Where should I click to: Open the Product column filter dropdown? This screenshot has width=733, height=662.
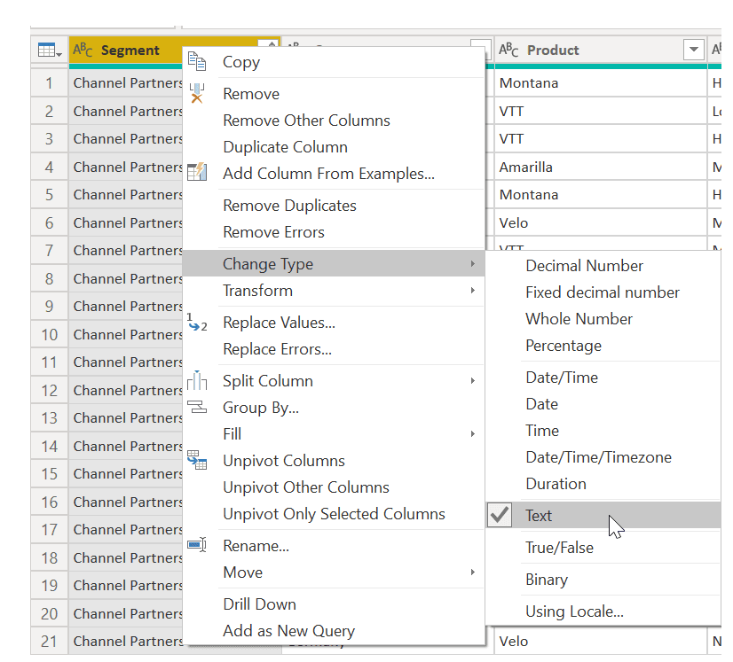pos(694,51)
